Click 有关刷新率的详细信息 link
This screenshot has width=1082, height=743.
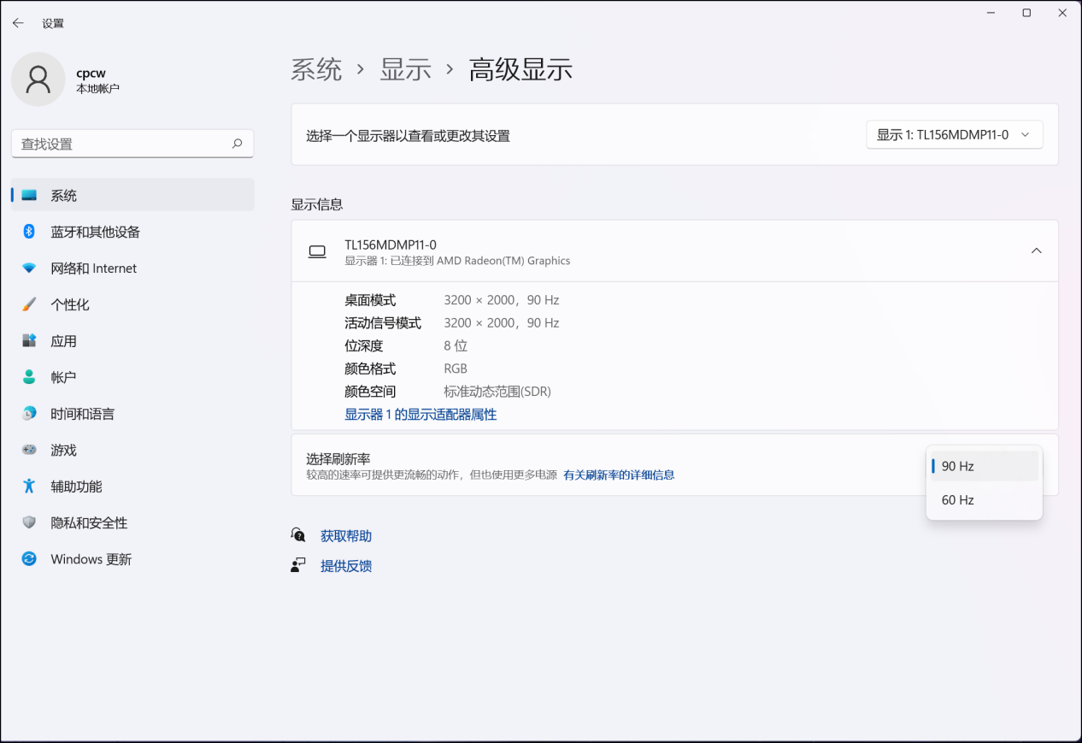pos(619,475)
